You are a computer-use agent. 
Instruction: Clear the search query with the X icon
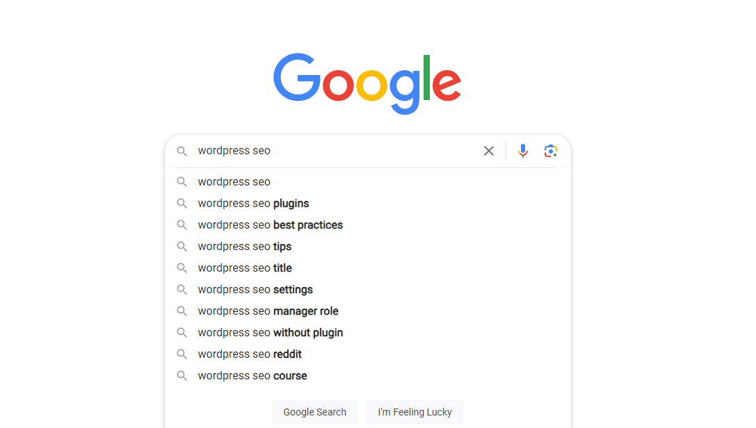(488, 151)
